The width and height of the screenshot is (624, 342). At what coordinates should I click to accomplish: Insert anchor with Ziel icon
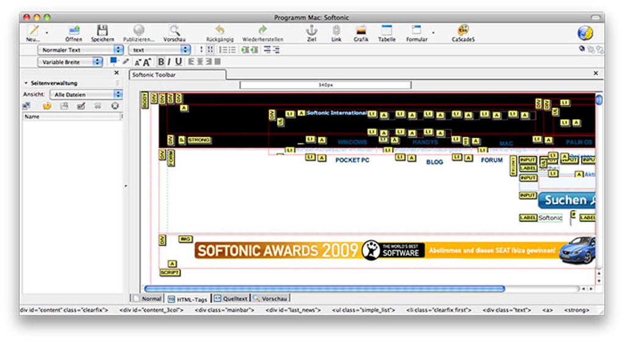311,30
